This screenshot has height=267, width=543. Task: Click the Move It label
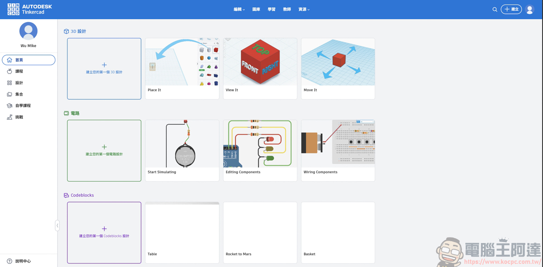pos(310,90)
